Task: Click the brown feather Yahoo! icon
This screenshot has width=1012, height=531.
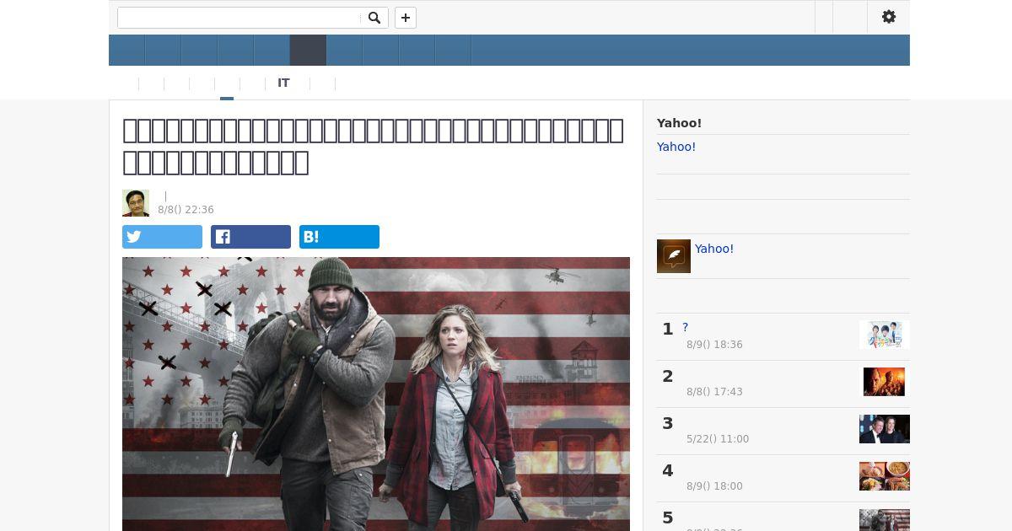Action: pyautogui.click(x=674, y=256)
